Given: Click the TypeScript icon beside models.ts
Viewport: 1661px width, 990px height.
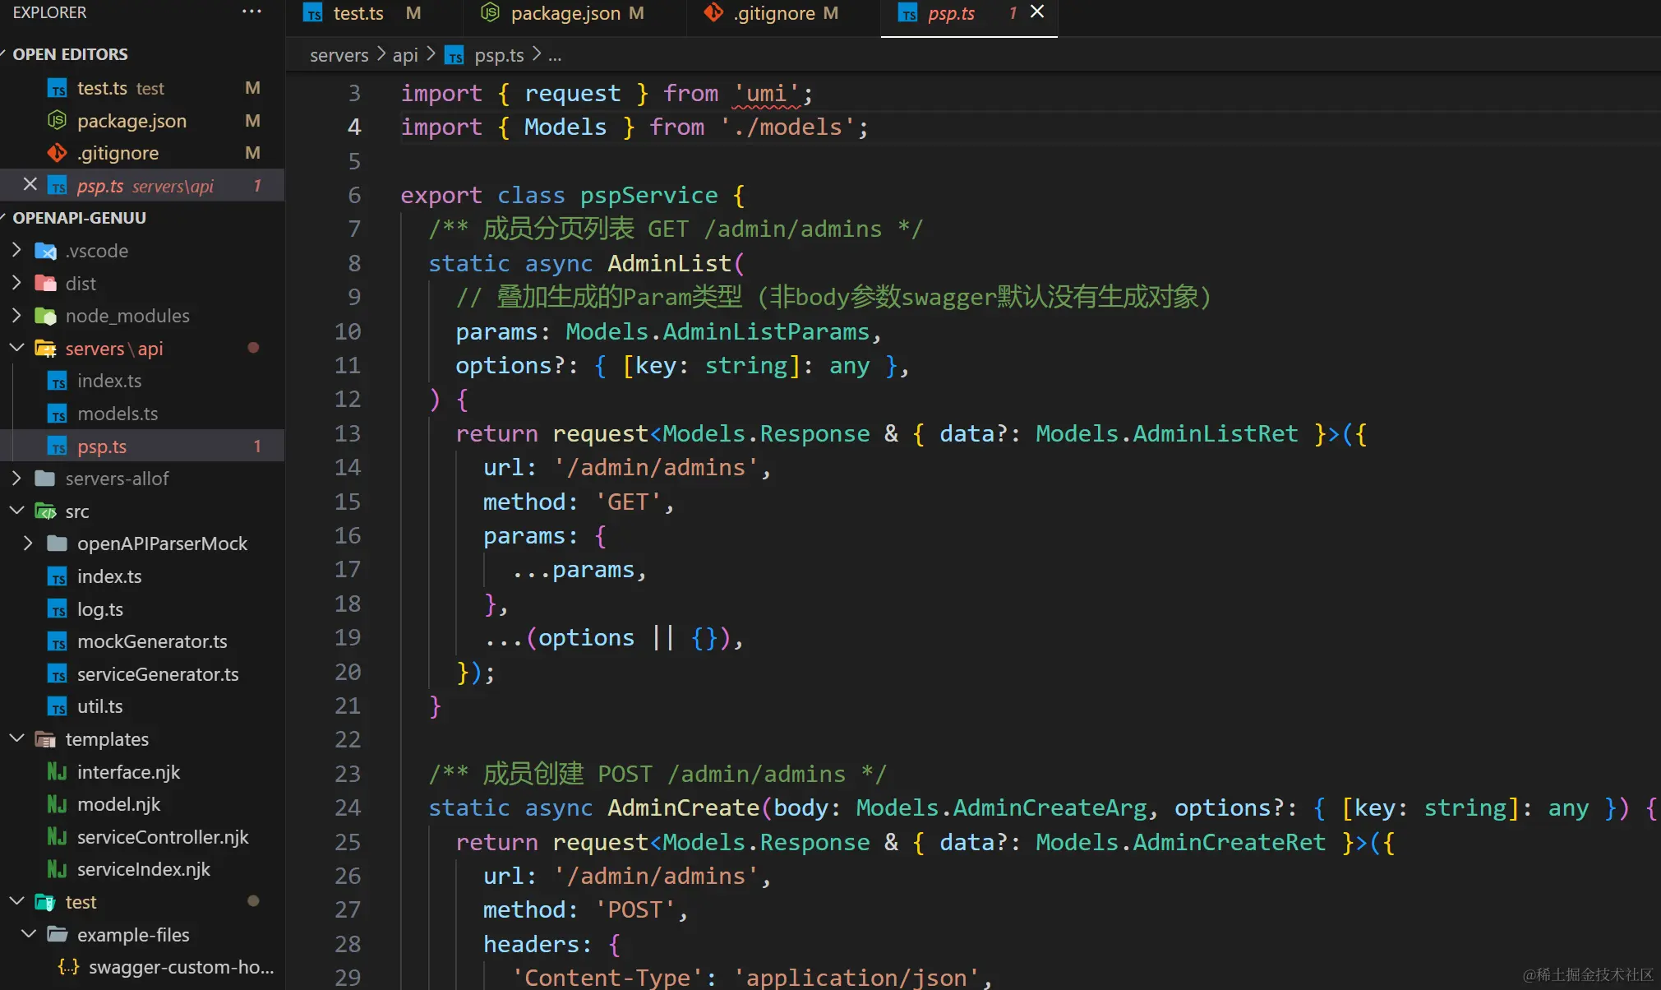Looking at the screenshot, I should coord(57,414).
